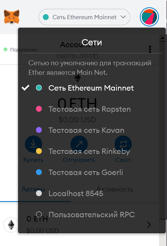The image size is (167, 246).
Task: Click the scrollbar up arrow
Action: (x=162, y=38)
